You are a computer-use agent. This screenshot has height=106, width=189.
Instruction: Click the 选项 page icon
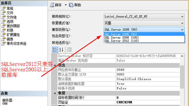click(x=3, y=21)
